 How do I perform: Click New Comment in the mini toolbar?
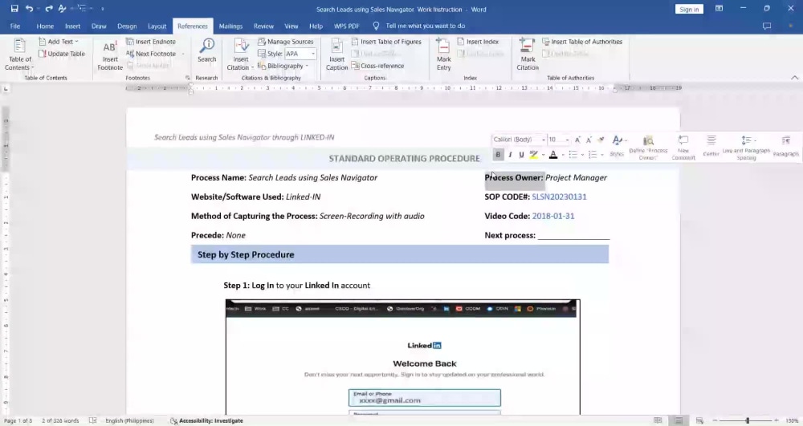(x=683, y=148)
